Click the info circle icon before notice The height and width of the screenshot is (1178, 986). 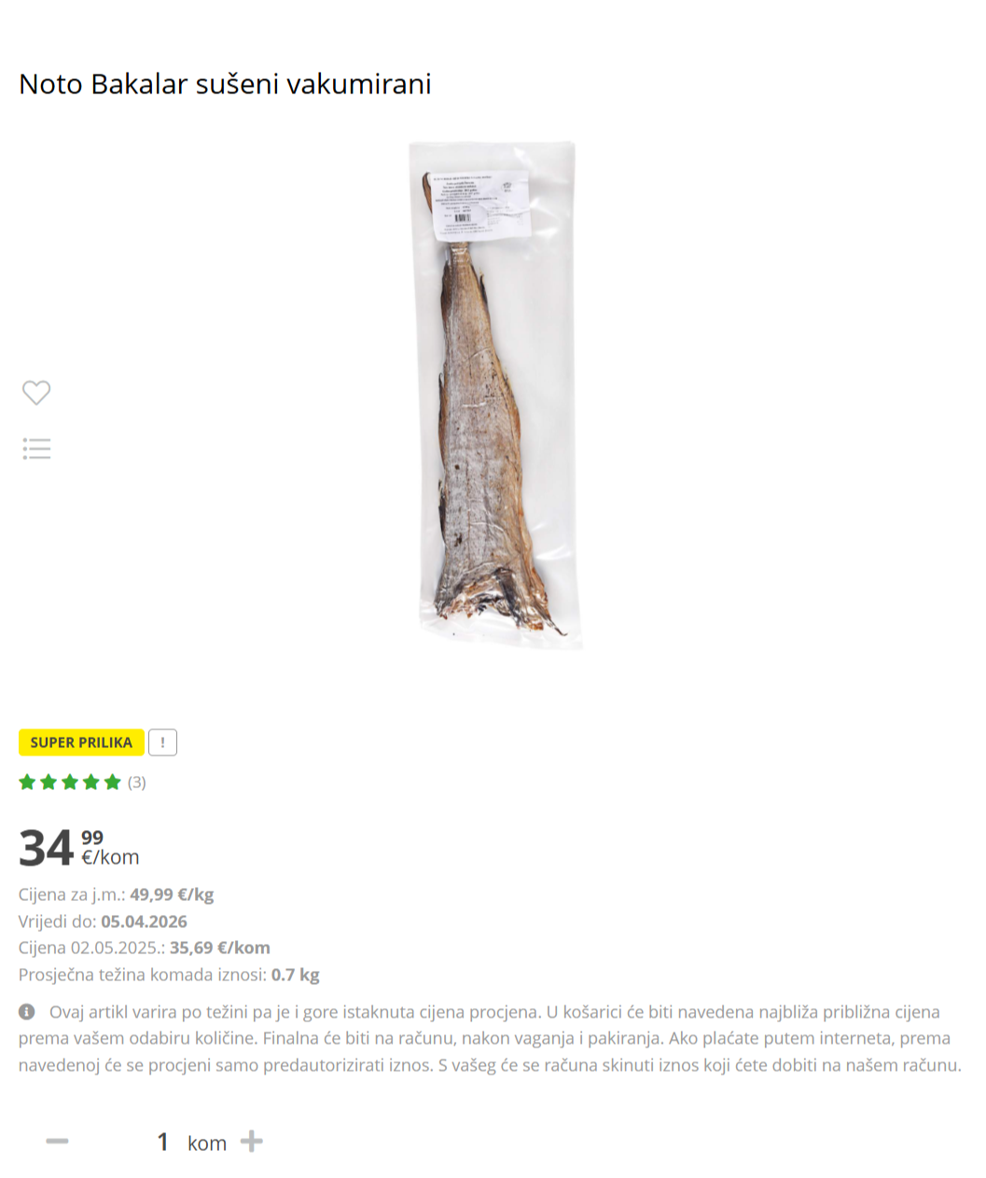click(x=27, y=1012)
